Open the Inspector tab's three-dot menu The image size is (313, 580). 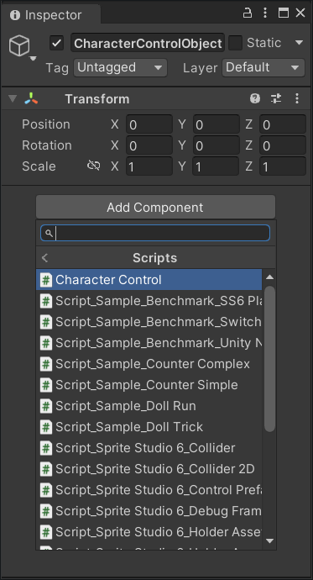[x=265, y=13]
